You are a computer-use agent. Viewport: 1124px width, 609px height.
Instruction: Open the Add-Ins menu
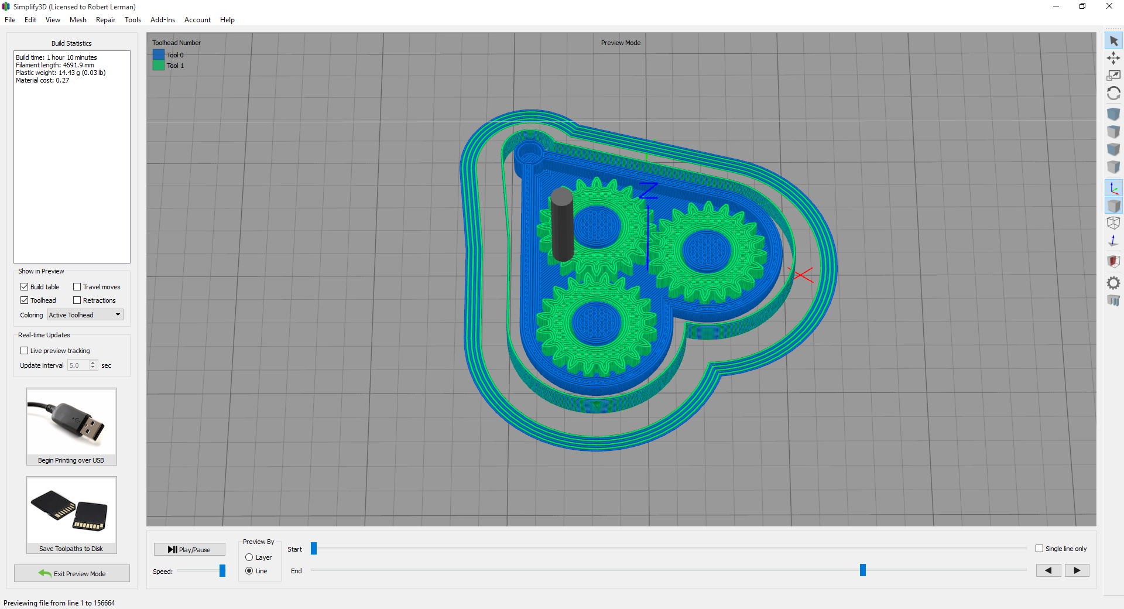[x=162, y=20]
